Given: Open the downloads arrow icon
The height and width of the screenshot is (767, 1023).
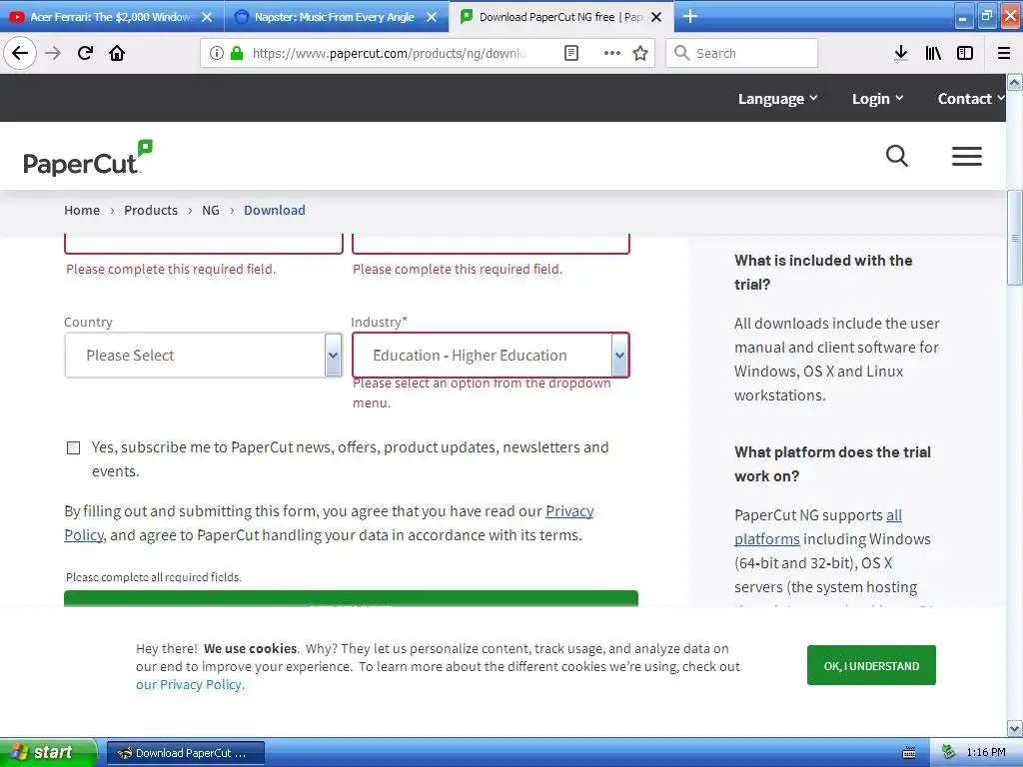Looking at the screenshot, I should click(x=901, y=54).
